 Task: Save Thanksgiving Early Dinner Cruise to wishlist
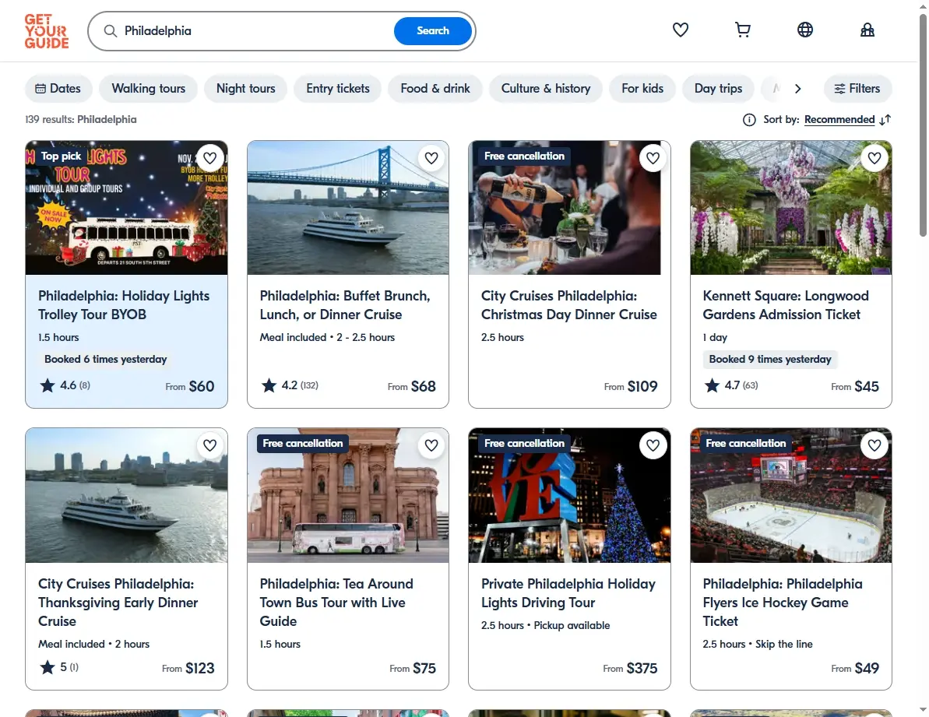[x=209, y=445]
